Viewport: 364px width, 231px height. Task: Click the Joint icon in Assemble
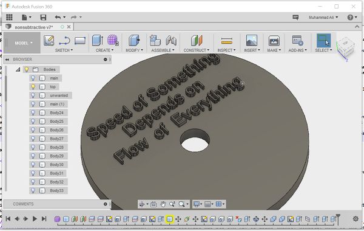171,41
